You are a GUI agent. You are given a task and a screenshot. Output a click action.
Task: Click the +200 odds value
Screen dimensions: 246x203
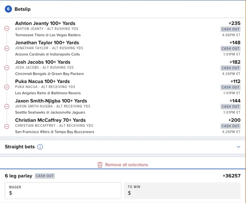[x=234, y=120]
